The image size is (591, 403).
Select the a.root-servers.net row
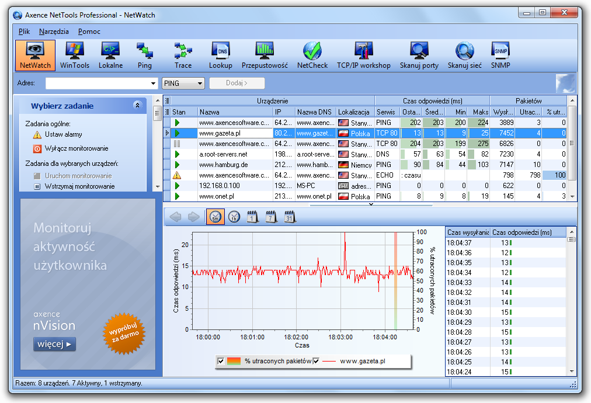tap(365, 154)
